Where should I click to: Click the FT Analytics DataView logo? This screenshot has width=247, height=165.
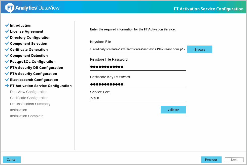pyautogui.click(x=32, y=8)
